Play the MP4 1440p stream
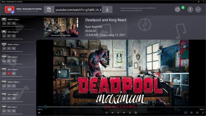Image resolution: width=206 pixels, height=116 pixels. click(x=9, y=61)
